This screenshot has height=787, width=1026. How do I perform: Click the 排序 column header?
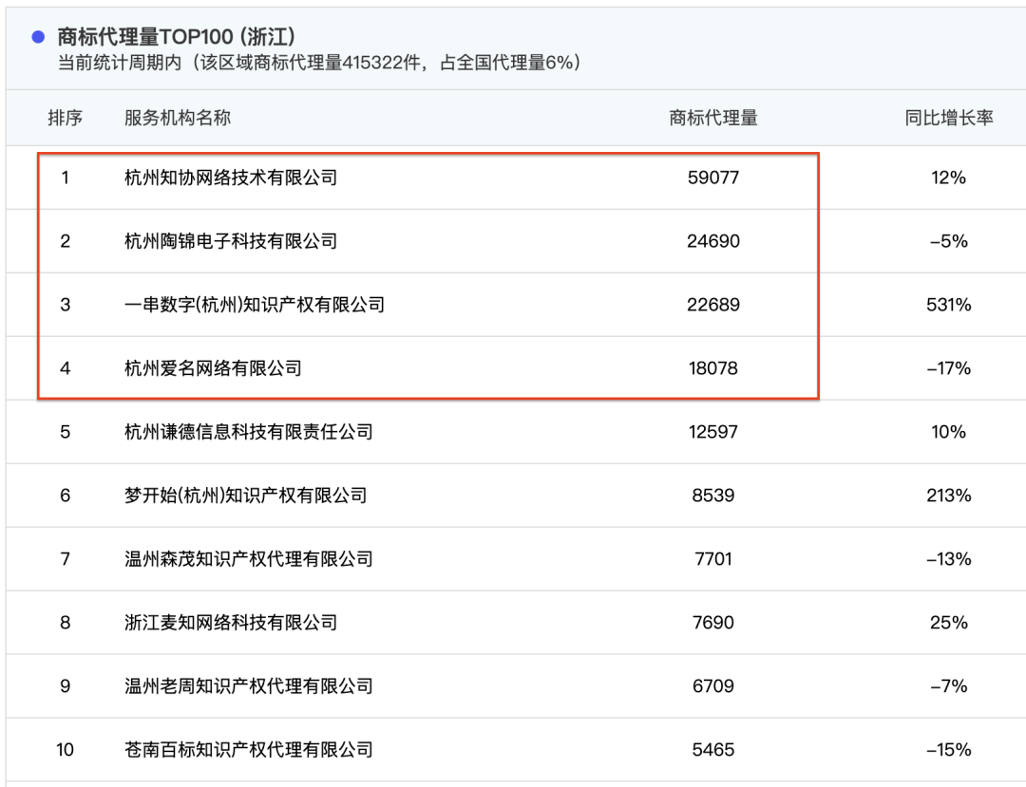pyautogui.click(x=66, y=118)
